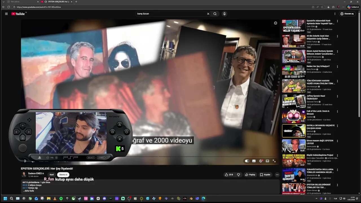Open the Windows Start menu
This screenshot has width=361, height=203.
point(5,198)
